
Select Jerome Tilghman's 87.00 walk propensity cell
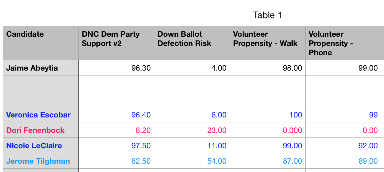267,161
